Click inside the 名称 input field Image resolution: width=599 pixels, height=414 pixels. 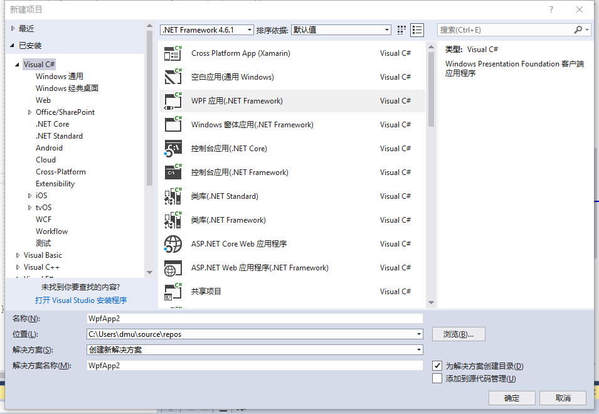coord(251,318)
